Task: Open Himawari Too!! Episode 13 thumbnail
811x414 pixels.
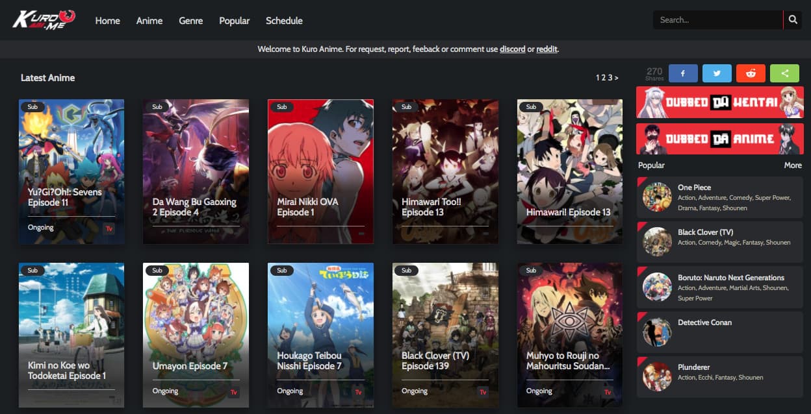Action: coord(445,171)
